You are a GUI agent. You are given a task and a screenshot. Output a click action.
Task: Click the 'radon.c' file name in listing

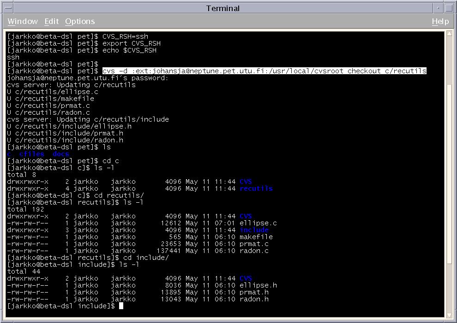(x=254, y=251)
